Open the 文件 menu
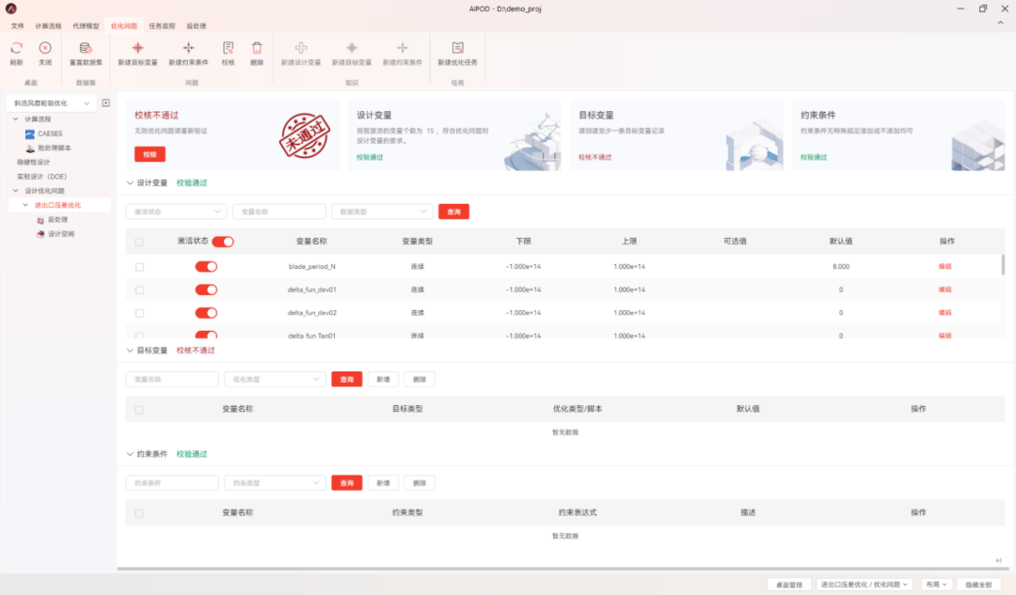 16,25
